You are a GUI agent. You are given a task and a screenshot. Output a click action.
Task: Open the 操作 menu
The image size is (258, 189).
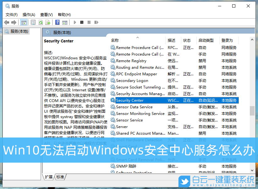point(29,14)
